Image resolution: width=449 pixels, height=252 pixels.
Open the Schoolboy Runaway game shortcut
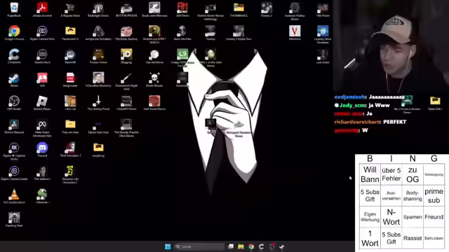[98, 79]
